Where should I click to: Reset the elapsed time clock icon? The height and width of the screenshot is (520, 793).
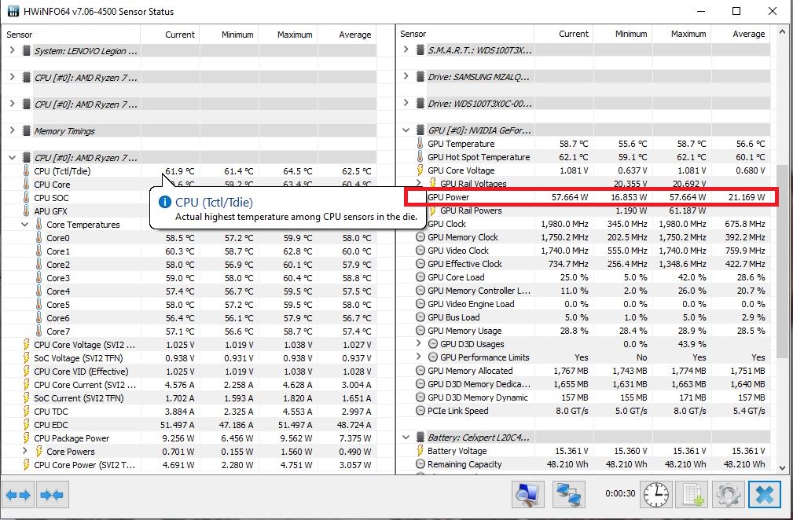click(x=656, y=494)
